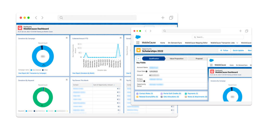Open the App Launcher grid icon next to MobileCause
Image resolution: width=267 pixels, height=132 pixels.
138,43
